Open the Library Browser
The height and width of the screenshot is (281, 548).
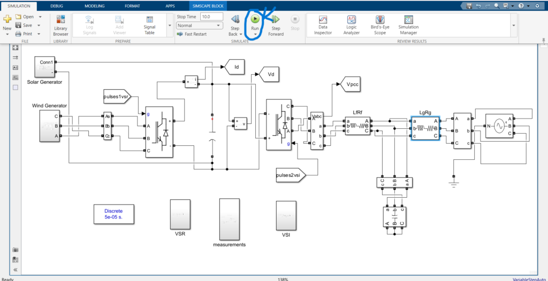click(61, 26)
